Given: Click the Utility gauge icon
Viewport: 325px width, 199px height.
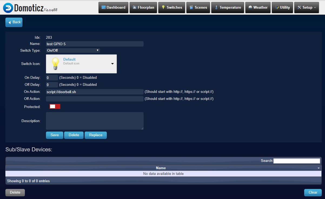Looking at the screenshot, I should coord(277,8).
